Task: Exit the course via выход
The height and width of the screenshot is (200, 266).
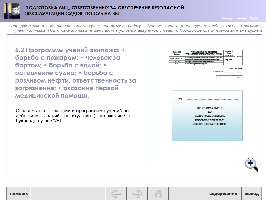Action: tap(251, 194)
